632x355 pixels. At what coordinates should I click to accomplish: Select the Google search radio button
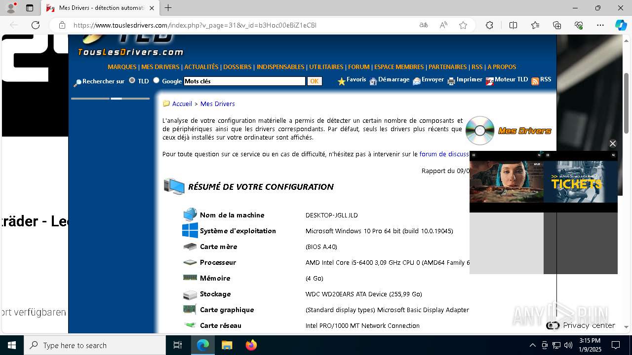pyautogui.click(x=156, y=80)
